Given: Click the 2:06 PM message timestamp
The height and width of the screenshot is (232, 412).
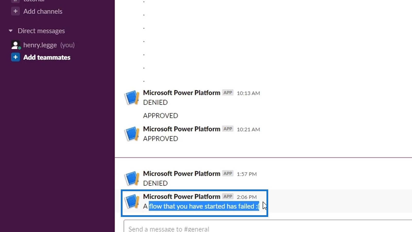Looking at the screenshot, I should (x=247, y=197).
